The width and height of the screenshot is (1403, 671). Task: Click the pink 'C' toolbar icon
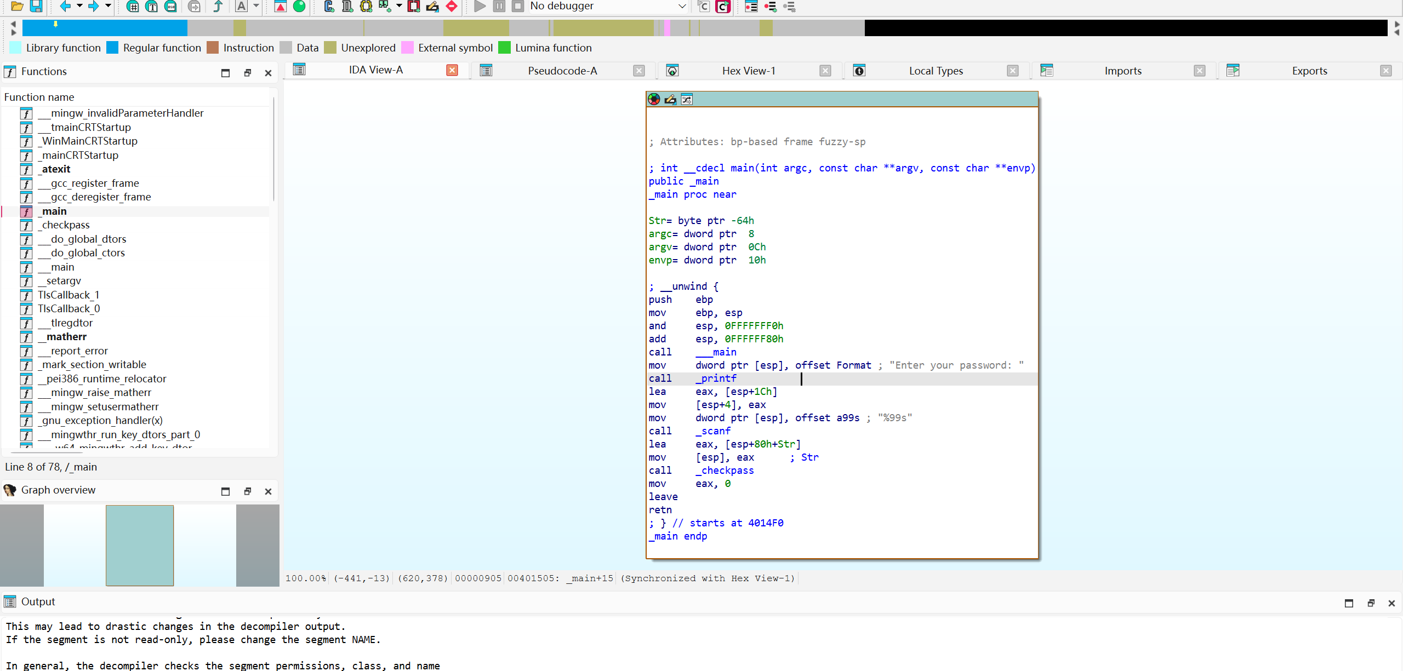pyautogui.click(x=723, y=6)
